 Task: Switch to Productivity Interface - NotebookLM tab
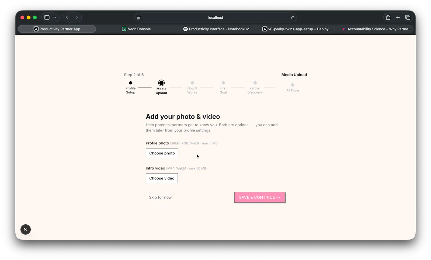216,29
